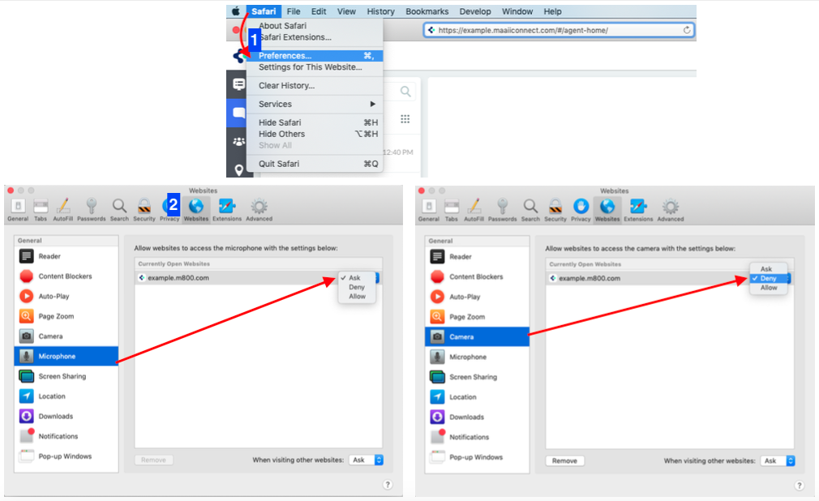819x501 pixels.
Task: Select Auto-Play in the left window's sidebar
Action: pyautogui.click(x=66, y=296)
